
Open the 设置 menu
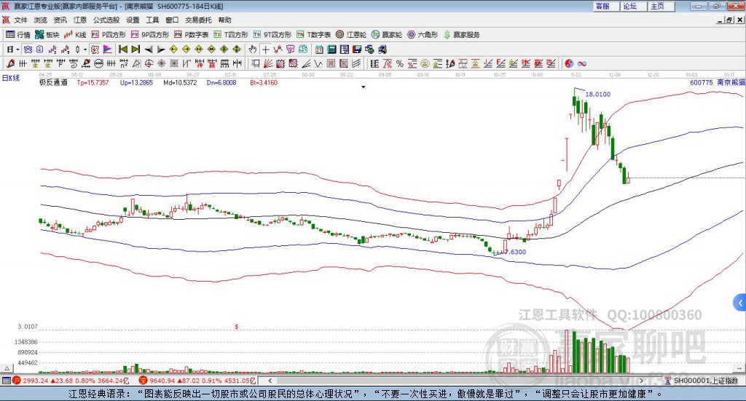pos(133,20)
